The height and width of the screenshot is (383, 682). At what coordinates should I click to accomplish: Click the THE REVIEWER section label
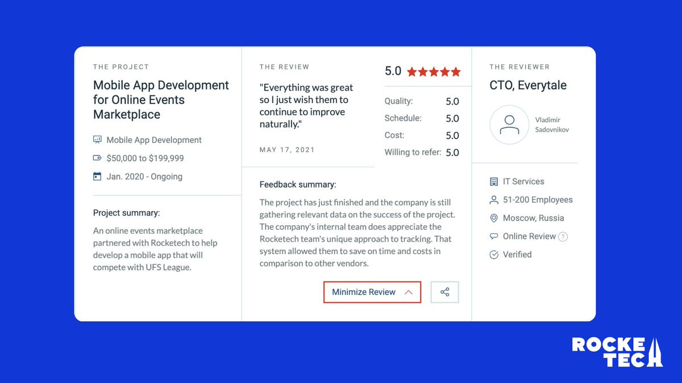click(519, 67)
